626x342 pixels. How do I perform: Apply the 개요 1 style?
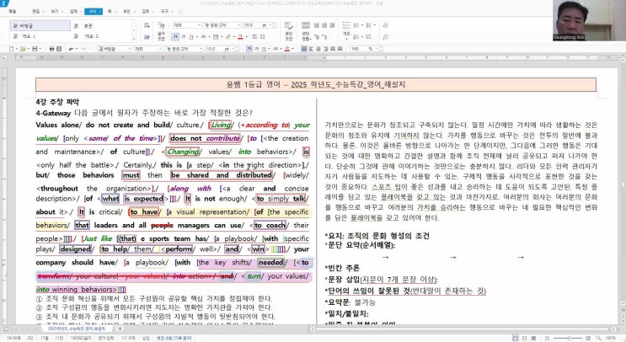click(28, 36)
